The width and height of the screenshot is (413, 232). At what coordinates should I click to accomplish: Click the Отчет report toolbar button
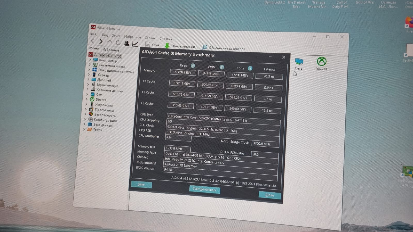pos(153,45)
